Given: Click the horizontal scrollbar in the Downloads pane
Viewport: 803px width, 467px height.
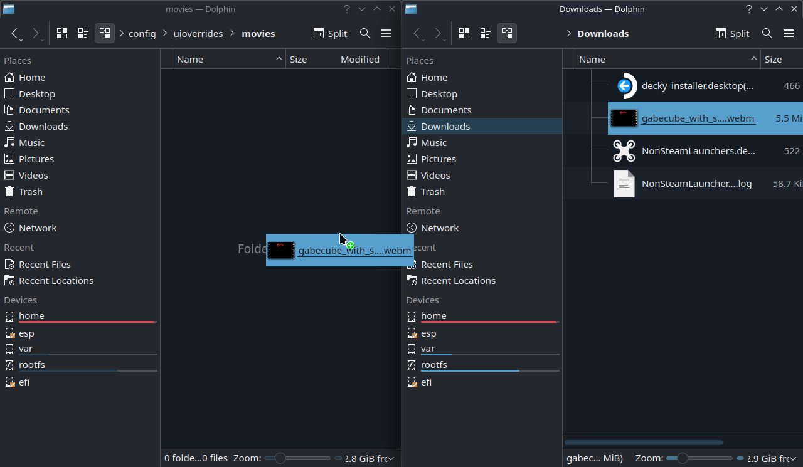Looking at the screenshot, I should tap(643, 442).
